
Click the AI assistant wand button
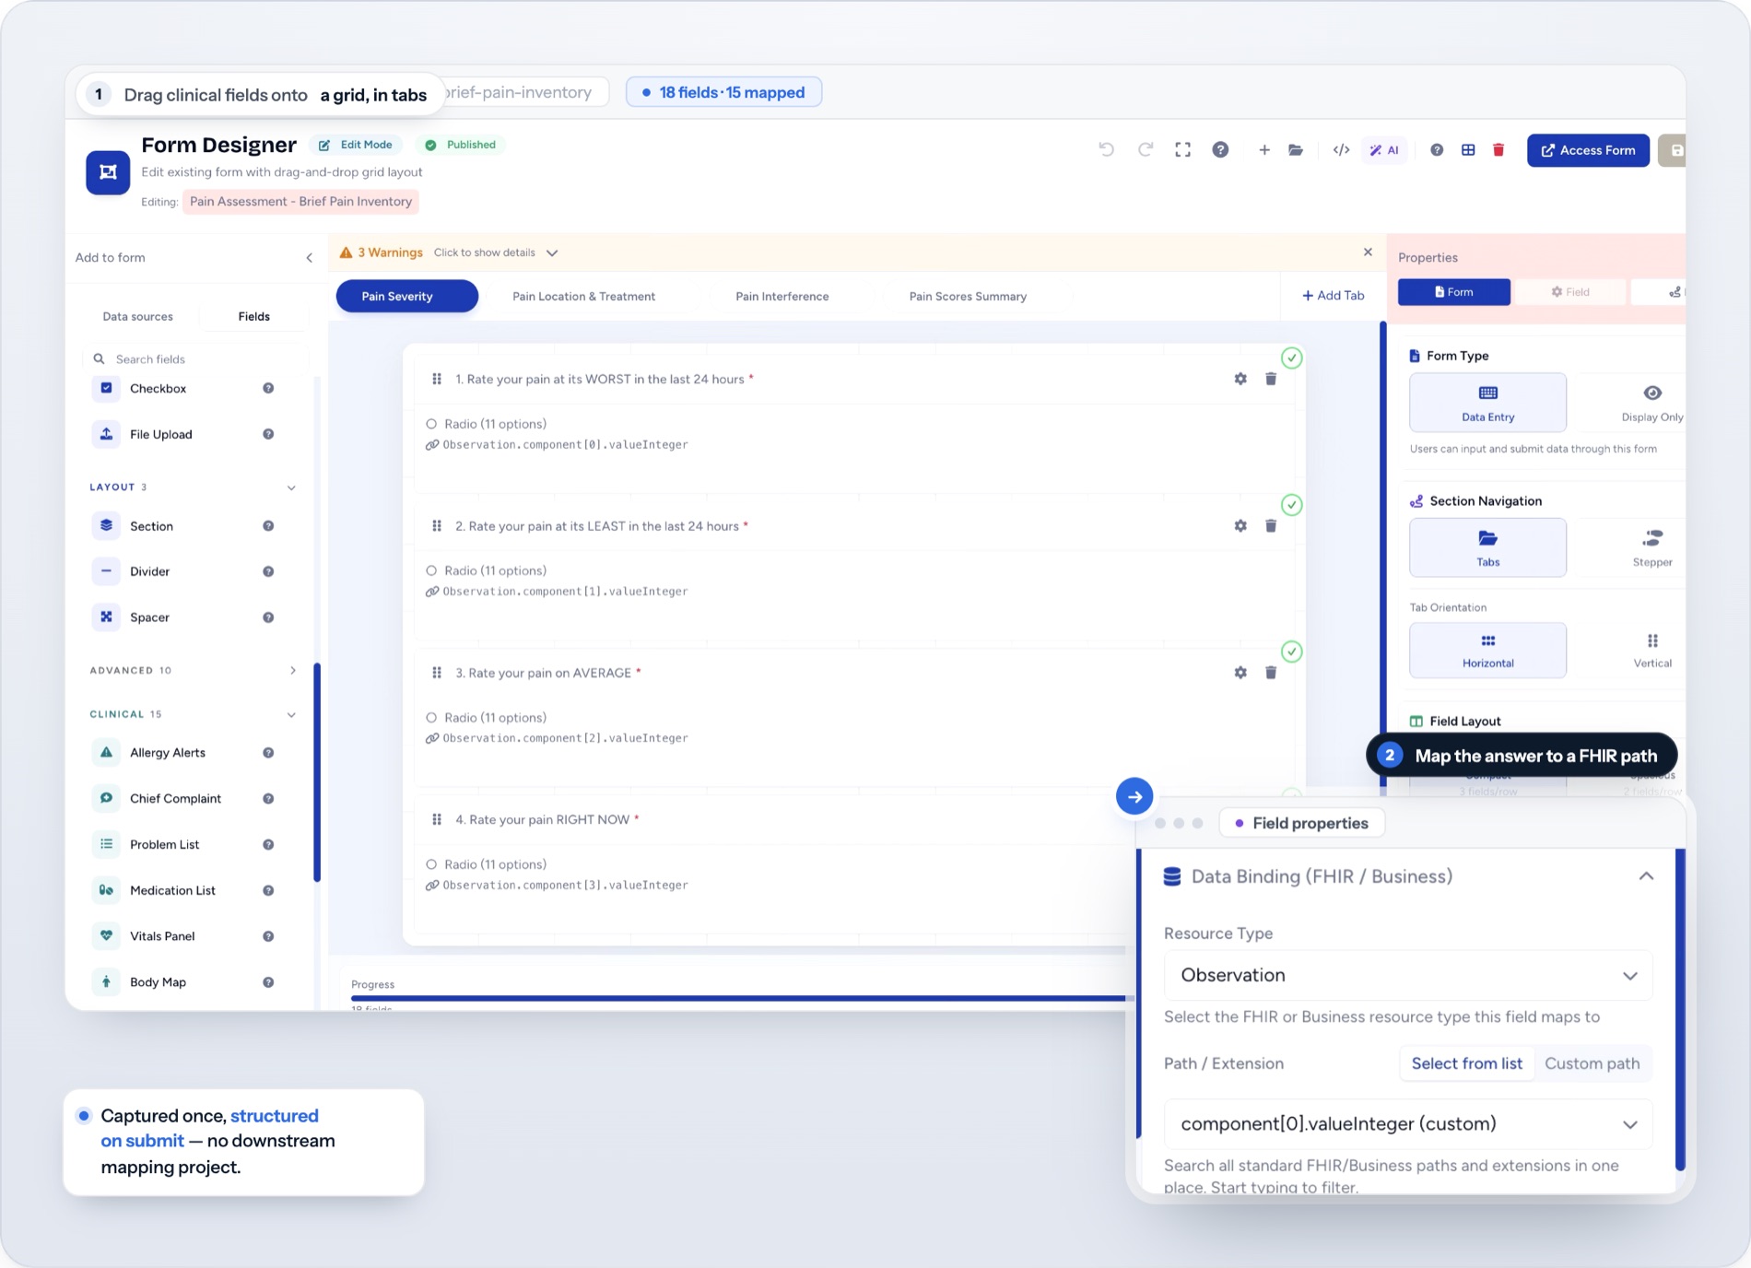click(x=1384, y=150)
